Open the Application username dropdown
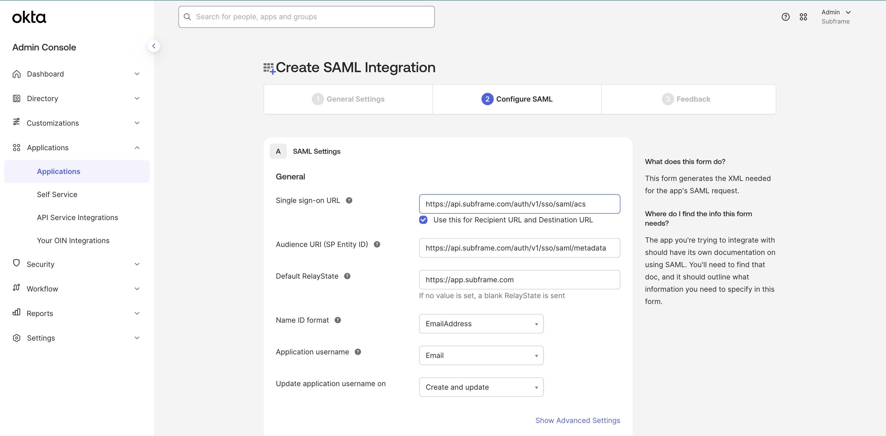 pos(481,355)
